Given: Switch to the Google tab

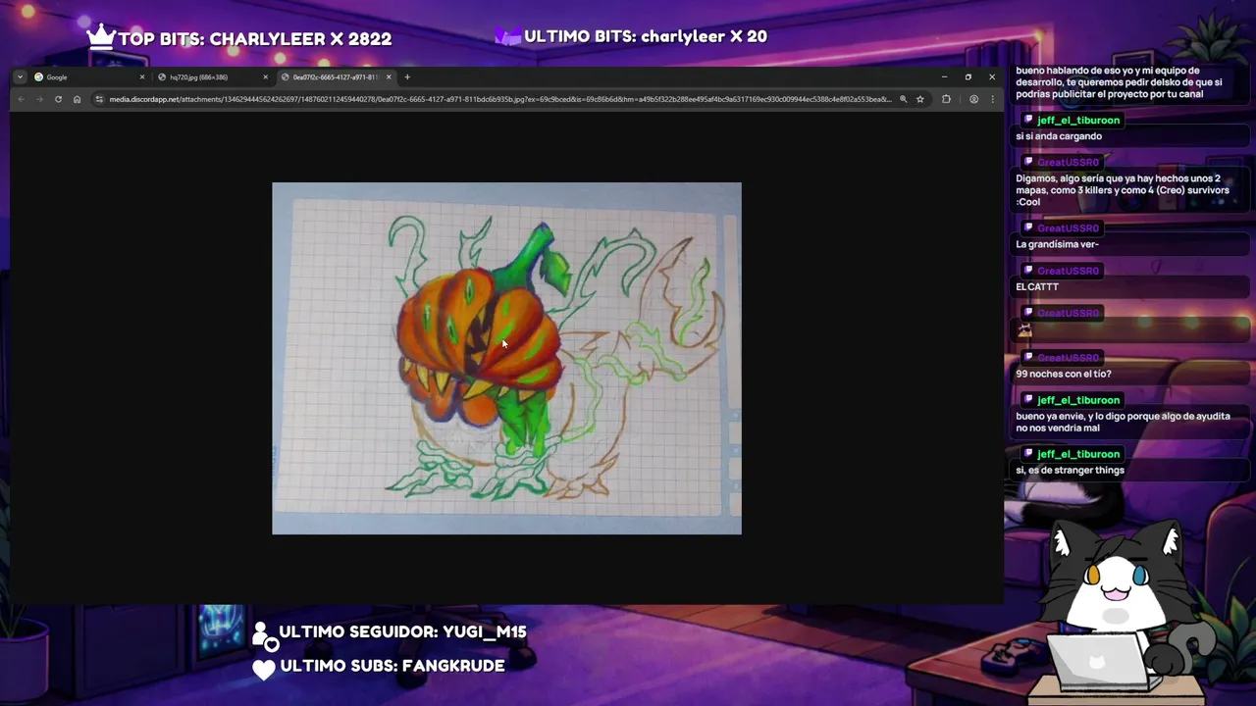Looking at the screenshot, I should pyautogui.click(x=88, y=77).
